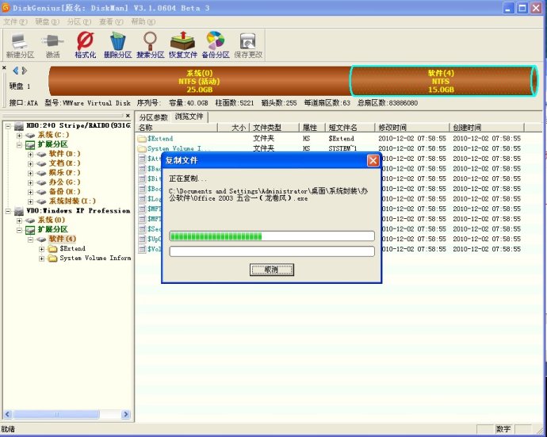This screenshot has height=437, width=547.
Task: Sort by the 短文件名 column header
Action: pyautogui.click(x=350, y=128)
